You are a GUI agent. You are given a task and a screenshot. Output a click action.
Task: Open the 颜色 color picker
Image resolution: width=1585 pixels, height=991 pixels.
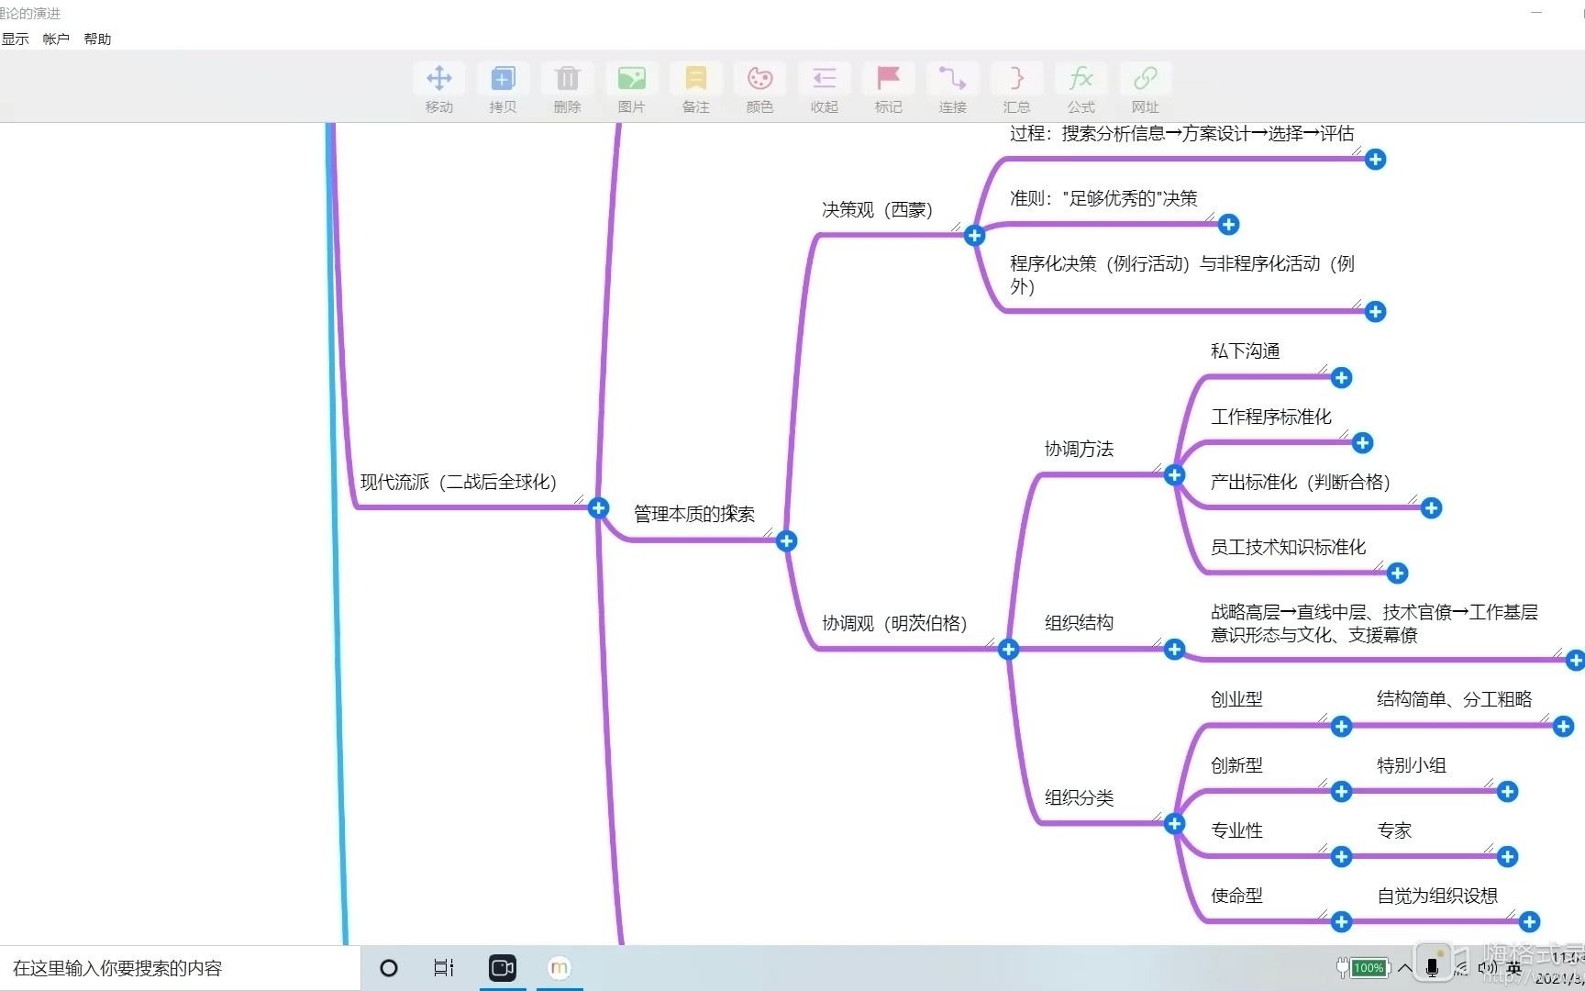(759, 87)
